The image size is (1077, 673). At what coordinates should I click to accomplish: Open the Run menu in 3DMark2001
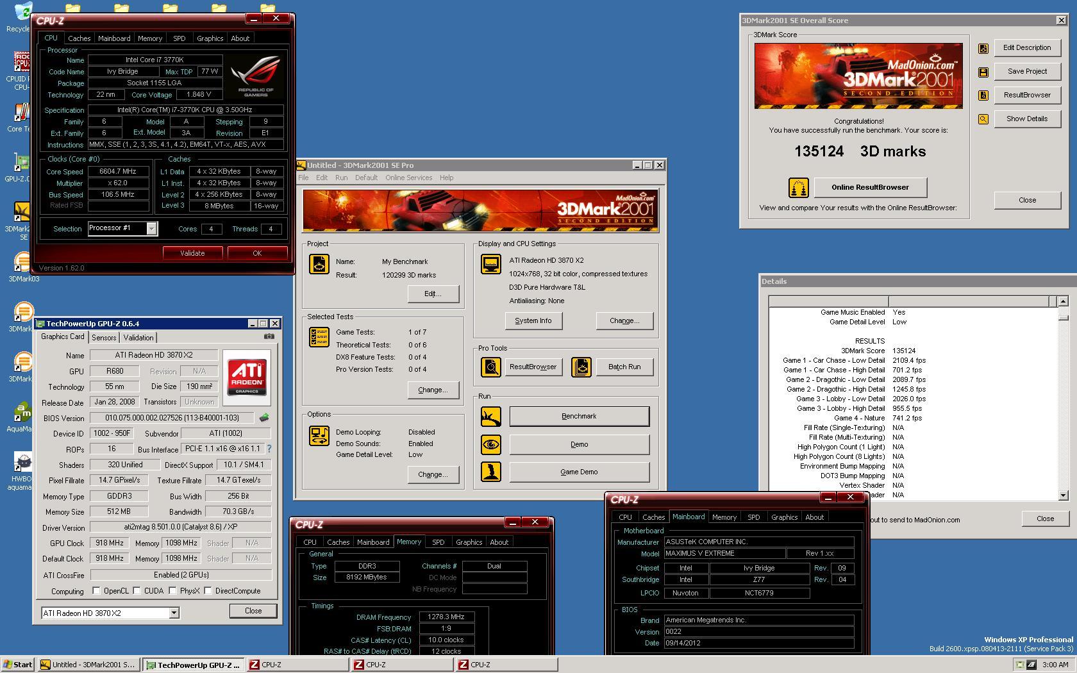(x=341, y=178)
